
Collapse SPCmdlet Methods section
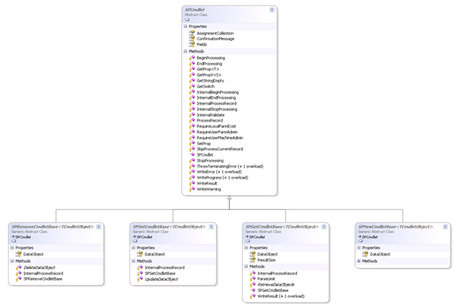185,51
